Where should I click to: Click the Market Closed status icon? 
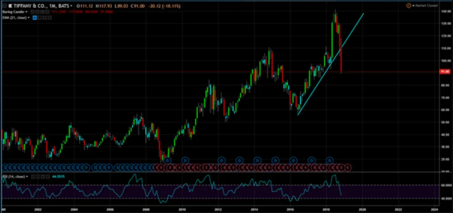point(408,5)
